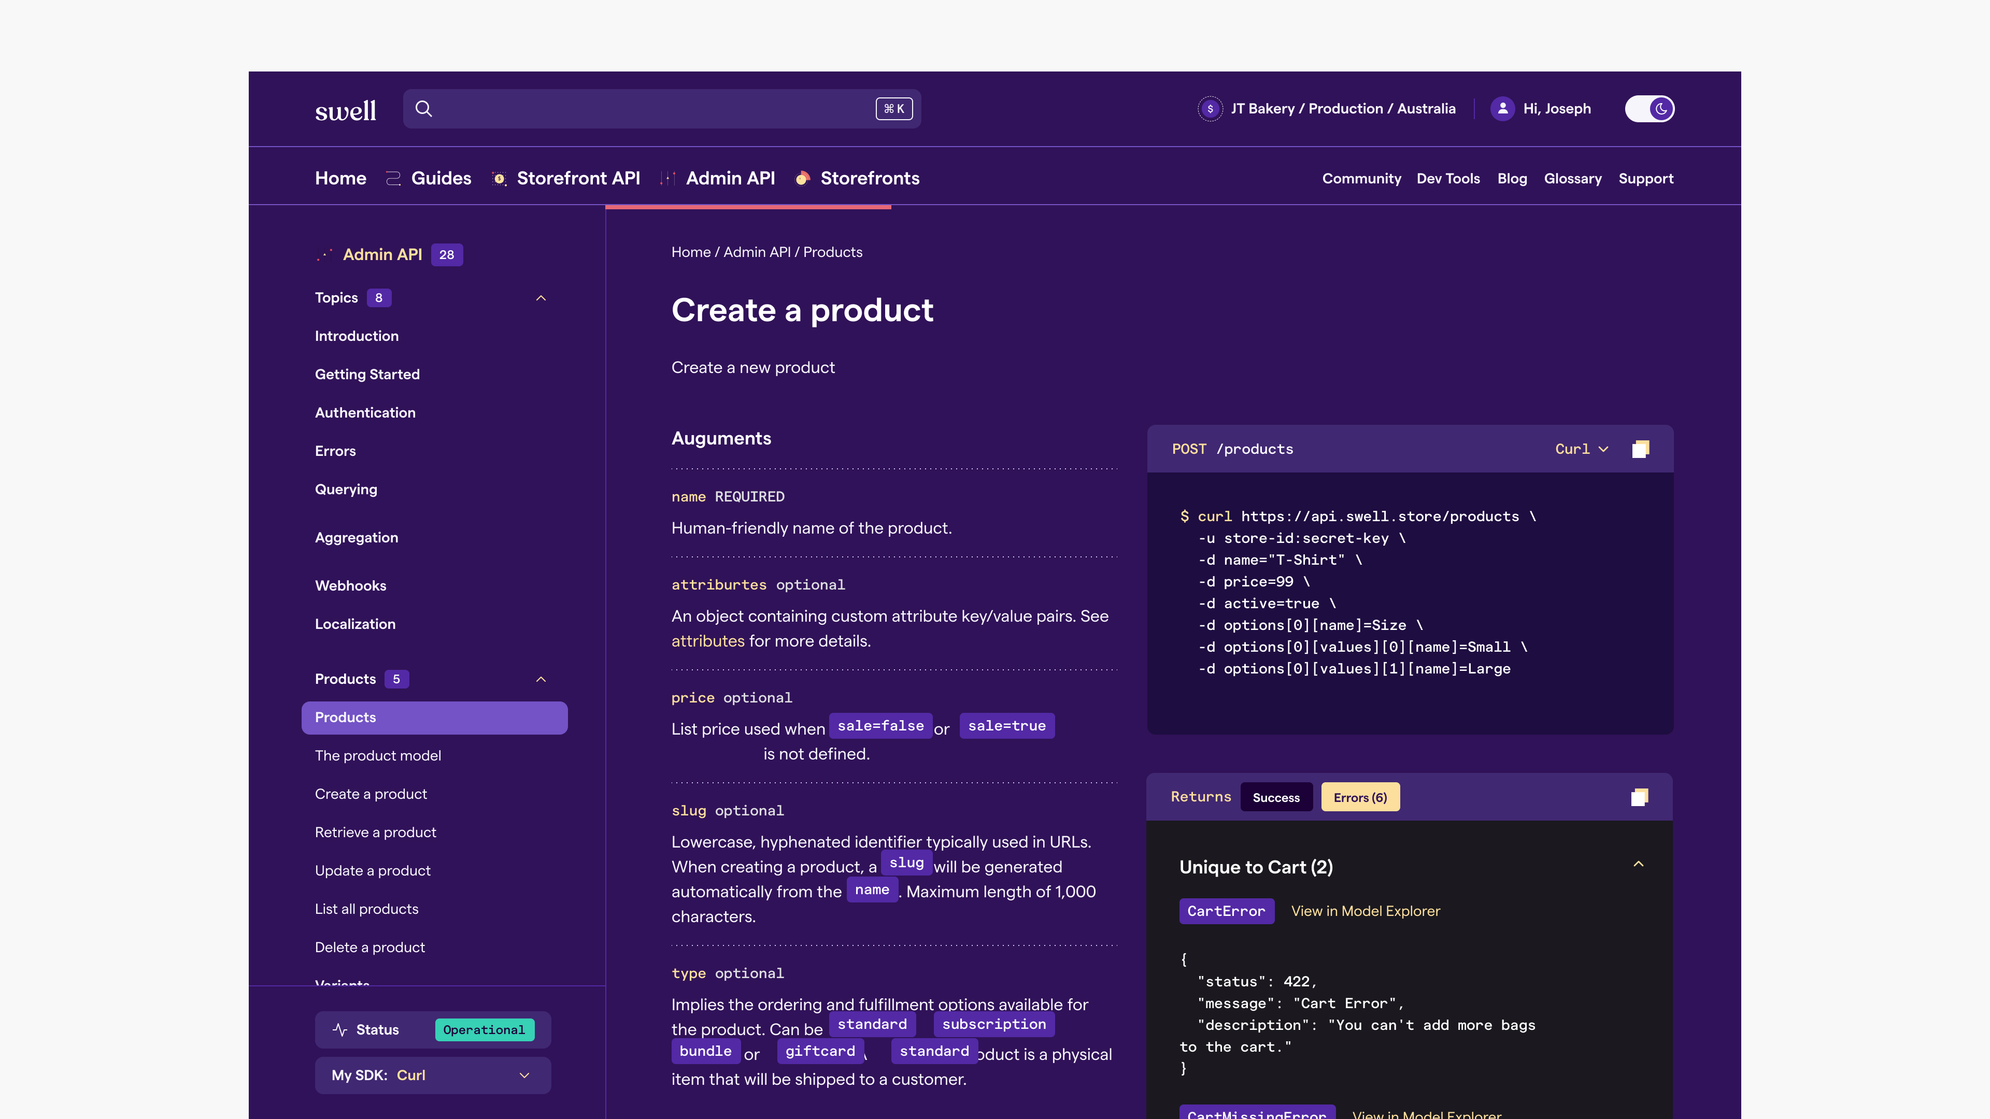The width and height of the screenshot is (1990, 1119).
Task: Open the Admin API tab
Action: coord(730,178)
